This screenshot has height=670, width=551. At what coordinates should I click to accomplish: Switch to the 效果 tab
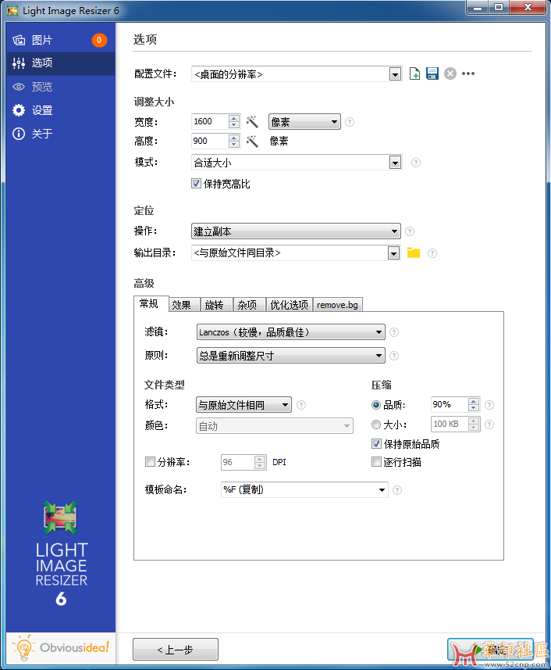pos(184,305)
